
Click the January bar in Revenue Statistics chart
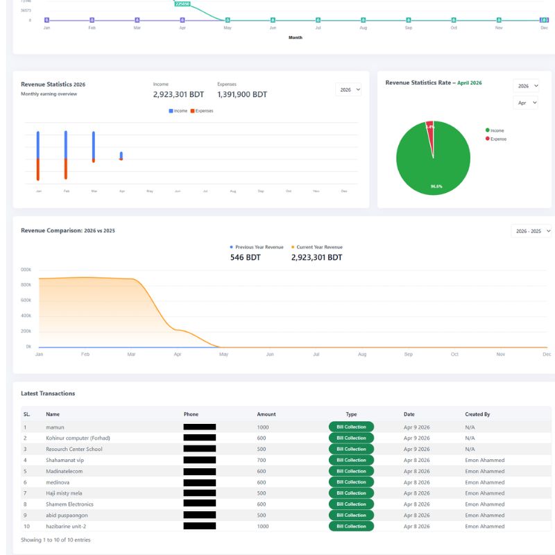coord(38,155)
